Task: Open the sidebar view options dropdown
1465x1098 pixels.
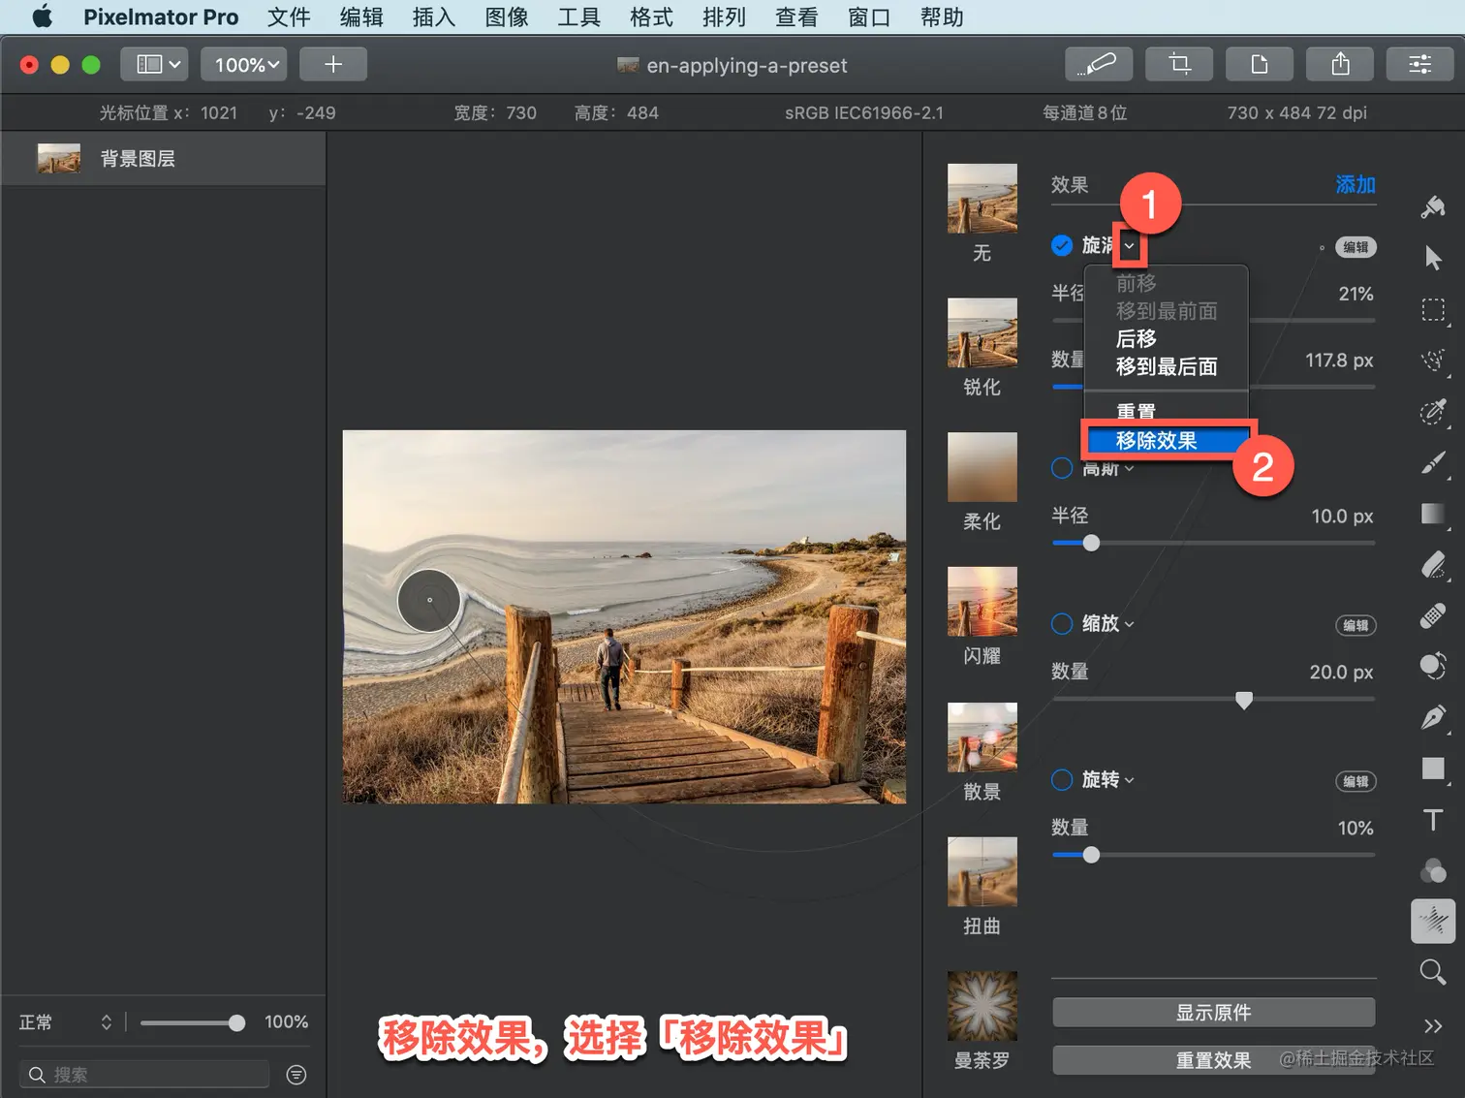Action: pos(154,64)
